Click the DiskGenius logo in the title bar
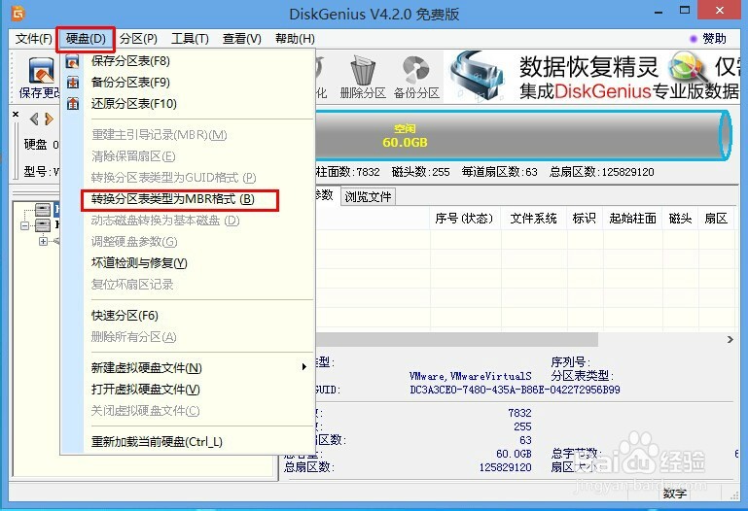The width and height of the screenshot is (748, 511). click(x=18, y=14)
